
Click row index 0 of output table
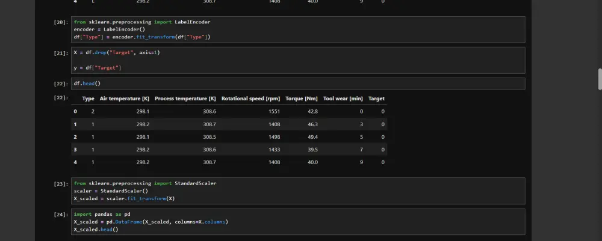(x=75, y=112)
